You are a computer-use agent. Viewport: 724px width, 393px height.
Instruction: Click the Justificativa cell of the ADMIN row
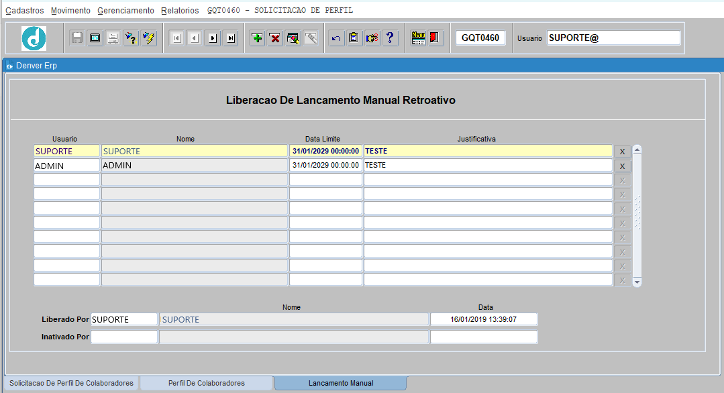tap(488, 166)
